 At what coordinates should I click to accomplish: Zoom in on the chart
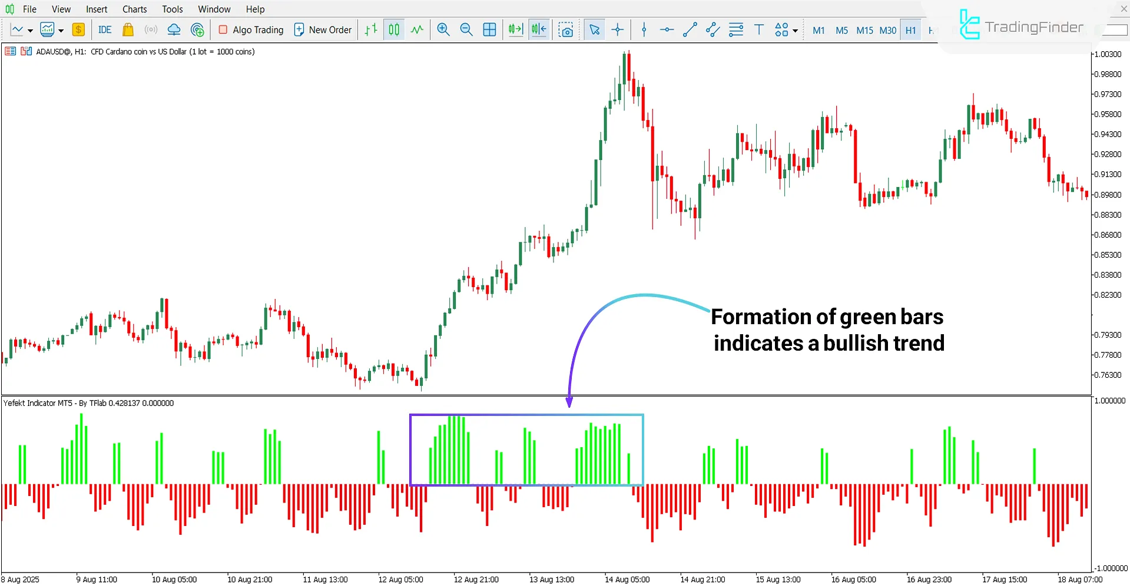pos(443,29)
